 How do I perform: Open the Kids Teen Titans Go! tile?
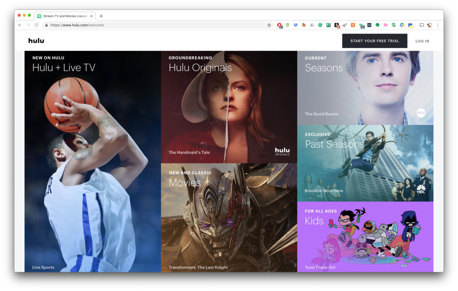[x=365, y=237]
